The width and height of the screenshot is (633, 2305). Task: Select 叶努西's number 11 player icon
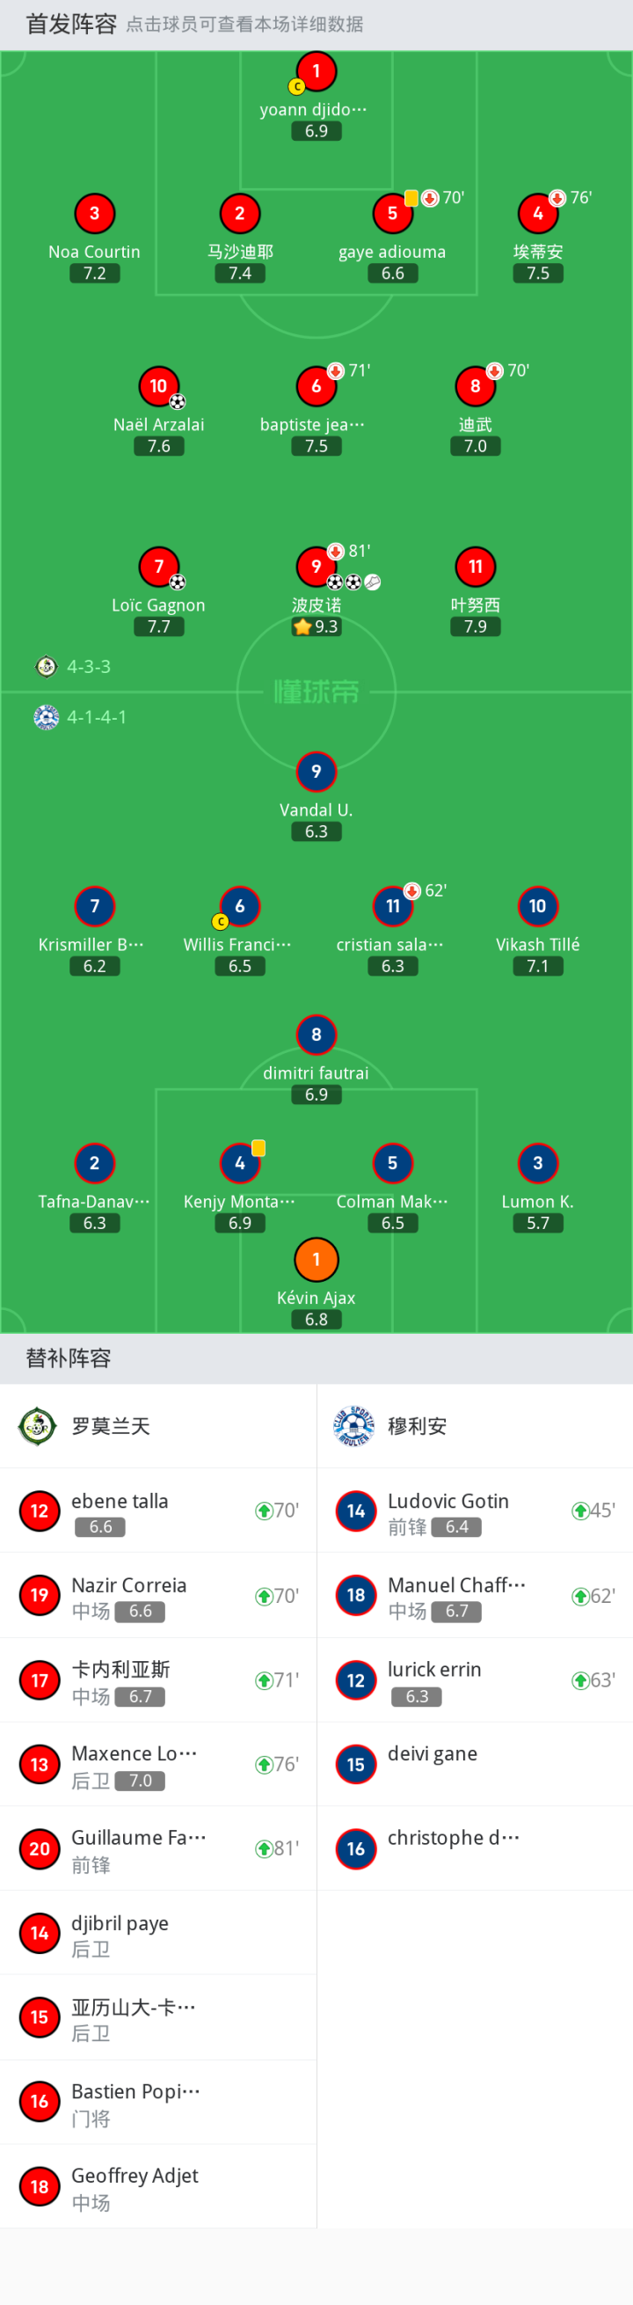pos(475,567)
